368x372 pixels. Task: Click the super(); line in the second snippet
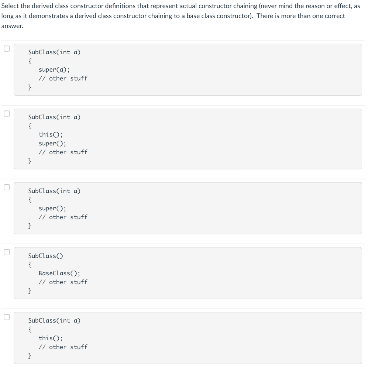coord(52,143)
